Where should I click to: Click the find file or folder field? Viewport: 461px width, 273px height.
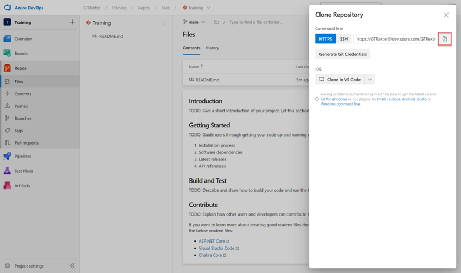pos(256,22)
